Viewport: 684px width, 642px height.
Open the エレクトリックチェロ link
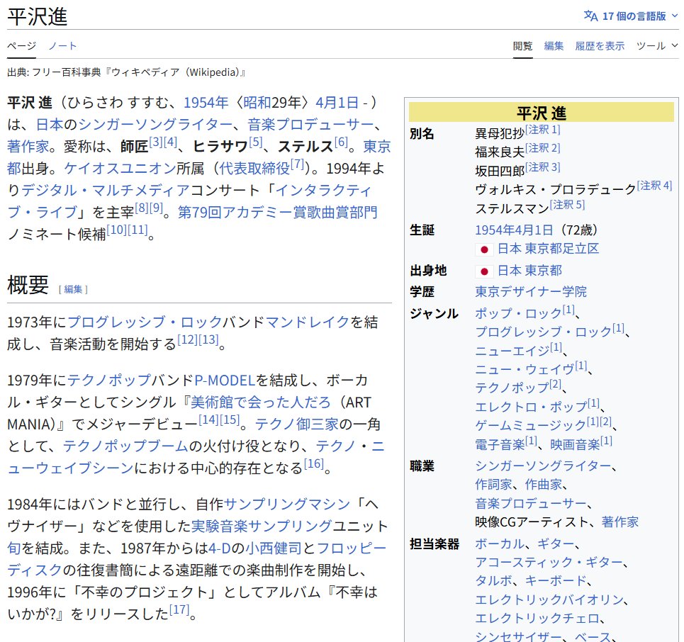(537, 618)
